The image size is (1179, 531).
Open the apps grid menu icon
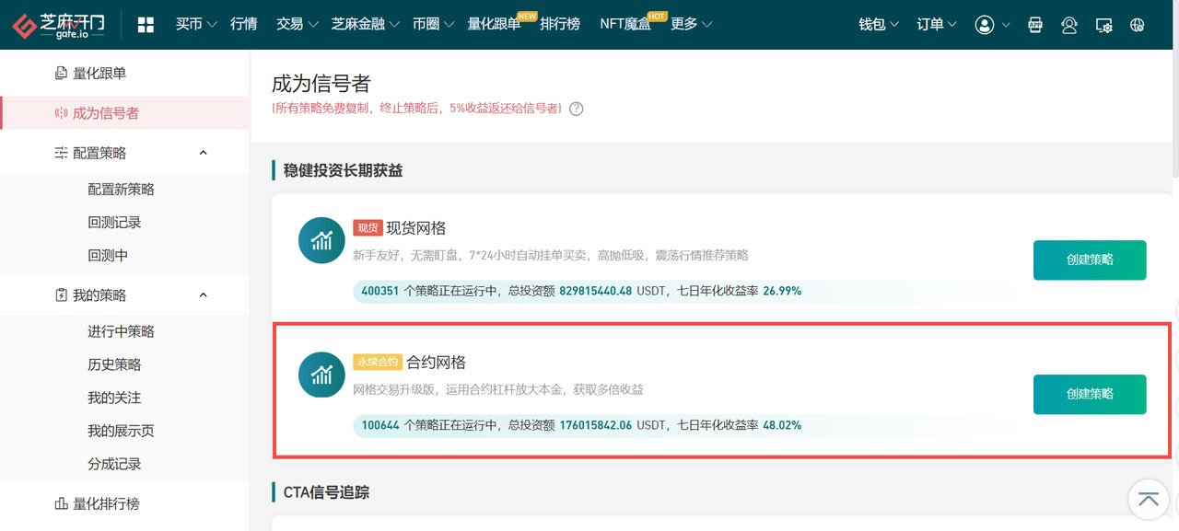click(146, 25)
